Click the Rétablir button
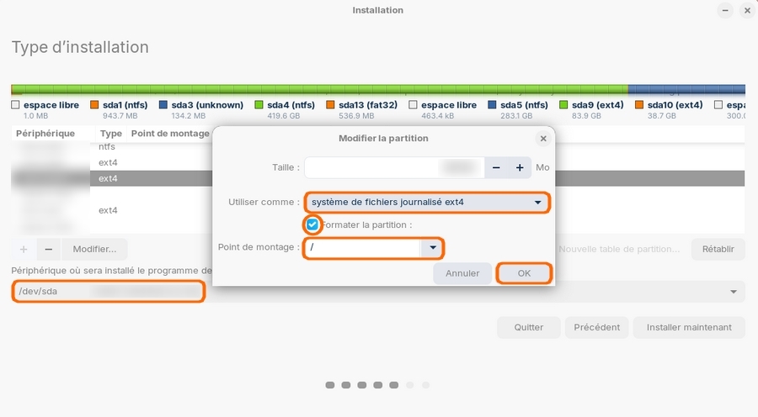Viewport: 758px width, 417px height. click(x=718, y=250)
